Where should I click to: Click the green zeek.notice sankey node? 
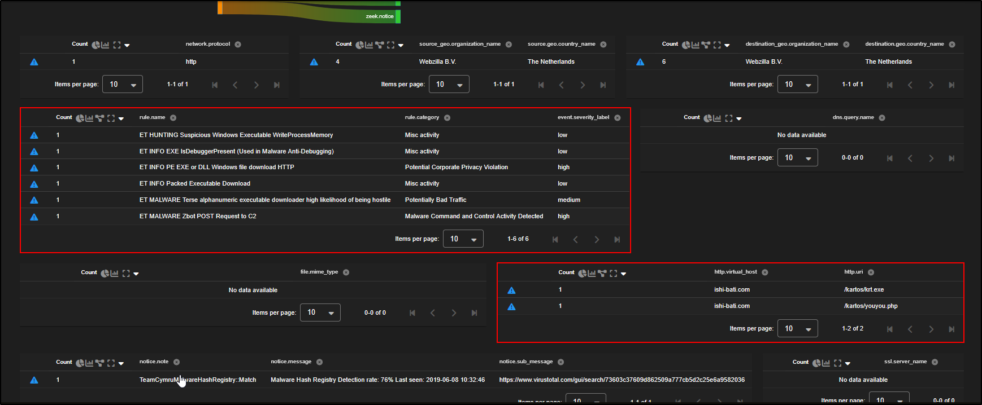coord(398,16)
